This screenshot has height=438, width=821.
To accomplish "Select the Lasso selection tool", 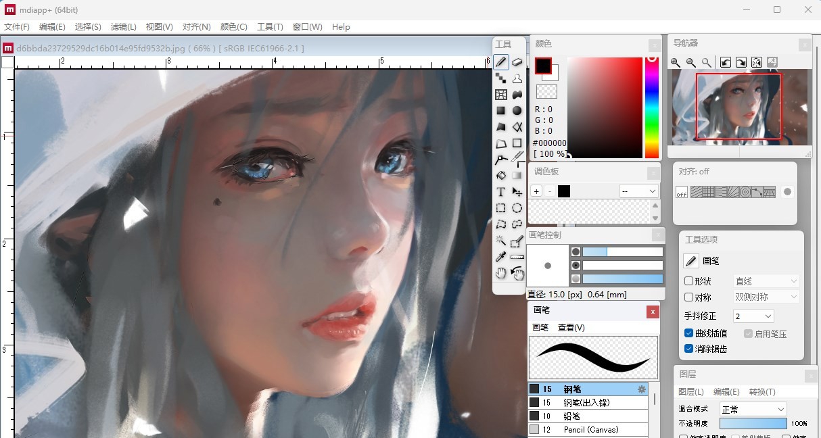I will pos(517,224).
